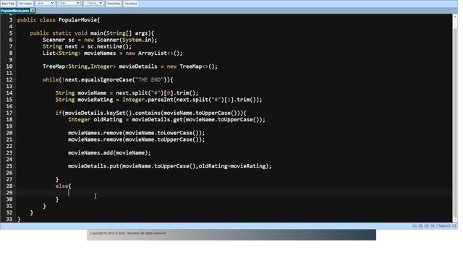The height and width of the screenshot is (260, 463).
Task: Click the line and column status text
Action: [x=434, y=226]
